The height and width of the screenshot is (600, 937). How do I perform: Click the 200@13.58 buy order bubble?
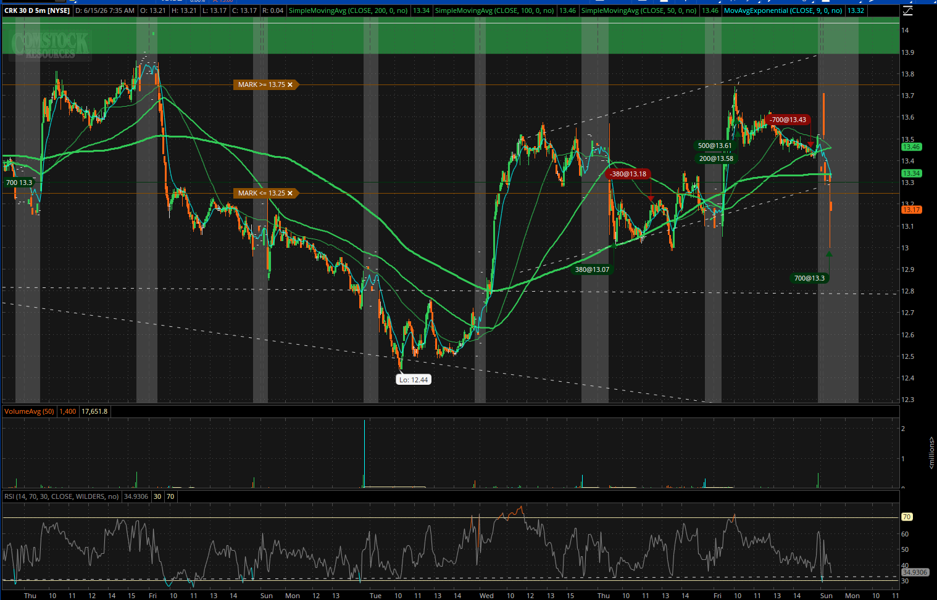pyautogui.click(x=716, y=158)
